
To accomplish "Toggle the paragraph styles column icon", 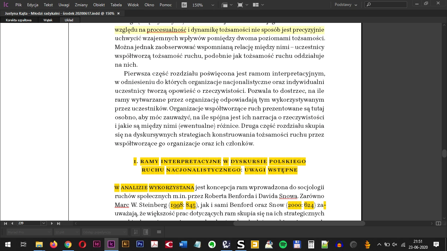I will point(146,232).
